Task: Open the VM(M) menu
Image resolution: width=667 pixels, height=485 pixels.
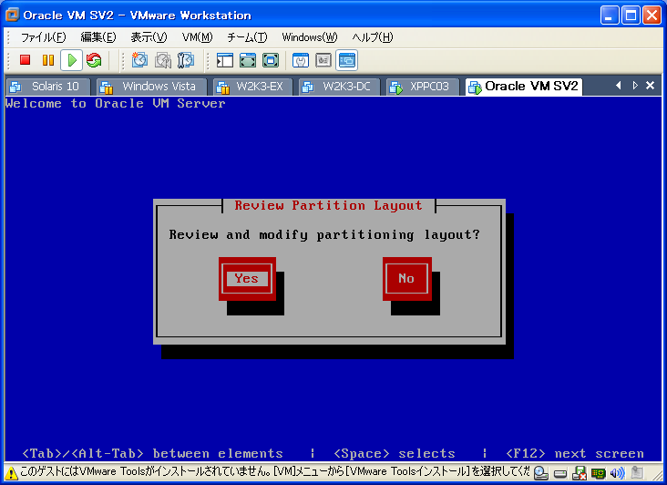Action: (x=198, y=37)
